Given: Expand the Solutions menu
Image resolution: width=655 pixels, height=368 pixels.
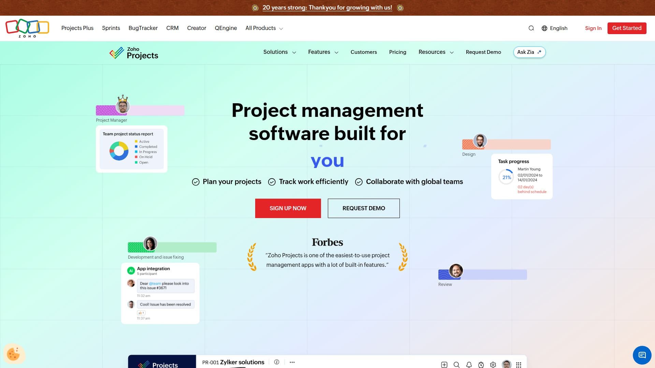Looking at the screenshot, I should [x=279, y=52].
